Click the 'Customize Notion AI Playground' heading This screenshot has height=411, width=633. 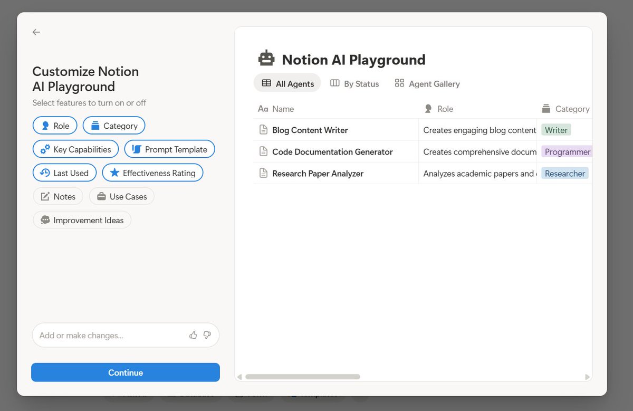tap(85, 79)
